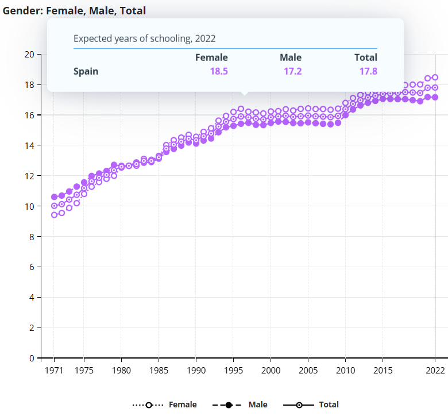Viewport: 448px width, 416px height.
Task: Click the tooltip title 'Expected years of schooling, 2022'
Action: (144, 39)
